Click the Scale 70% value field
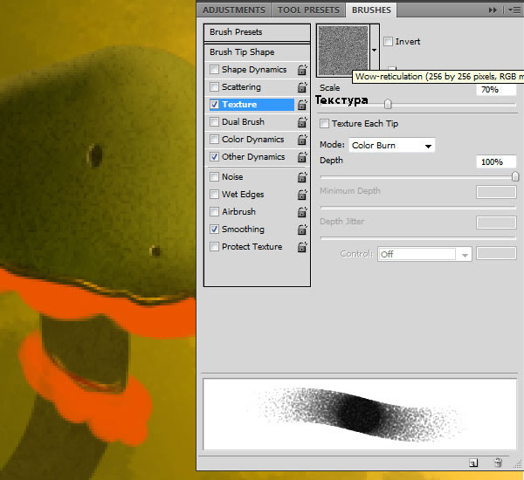This screenshot has width=524, height=480. pyautogui.click(x=496, y=90)
